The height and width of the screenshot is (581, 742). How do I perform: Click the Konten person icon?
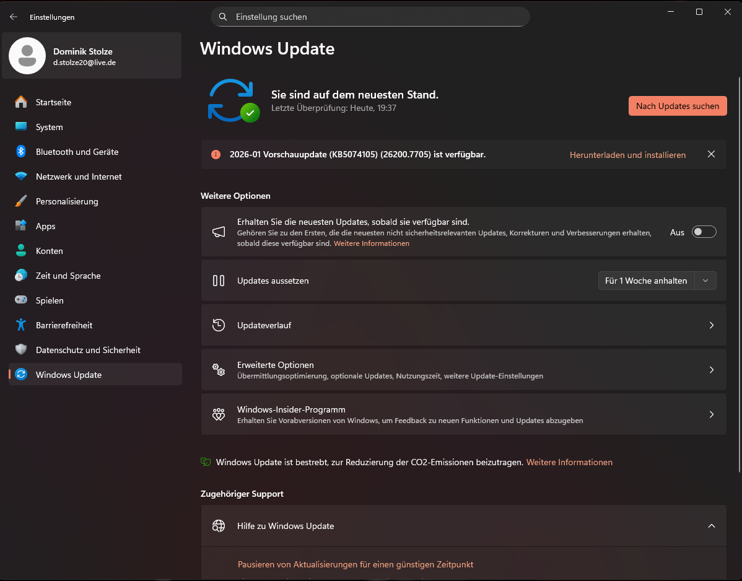click(21, 251)
